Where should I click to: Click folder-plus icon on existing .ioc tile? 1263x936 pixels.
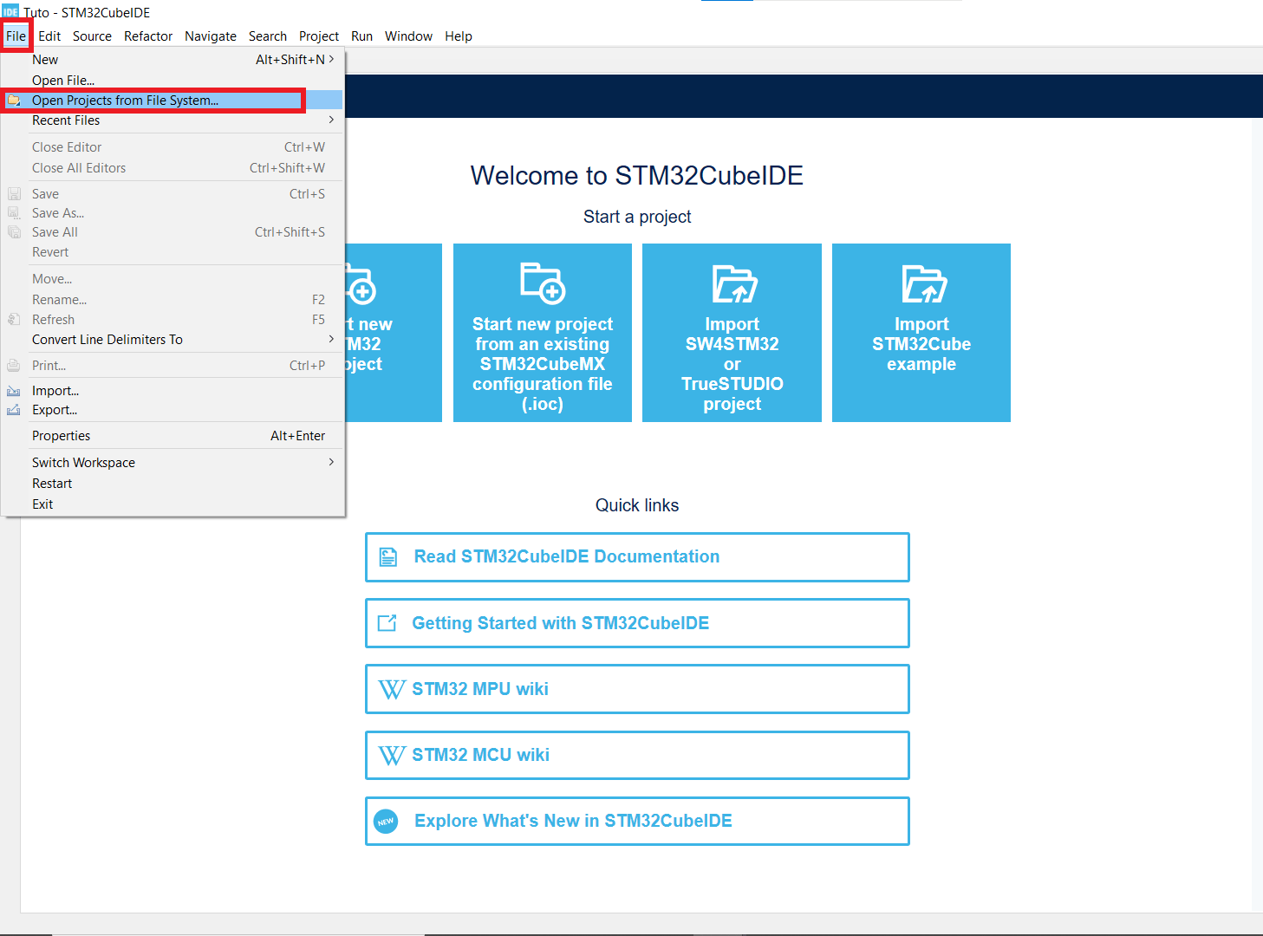pyautogui.click(x=543, y=283)
